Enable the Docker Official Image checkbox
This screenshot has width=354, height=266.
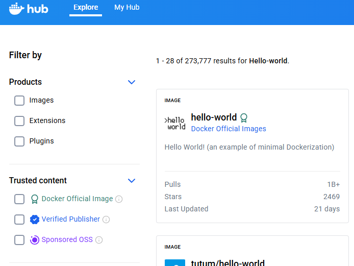click(x=19, y=199)
